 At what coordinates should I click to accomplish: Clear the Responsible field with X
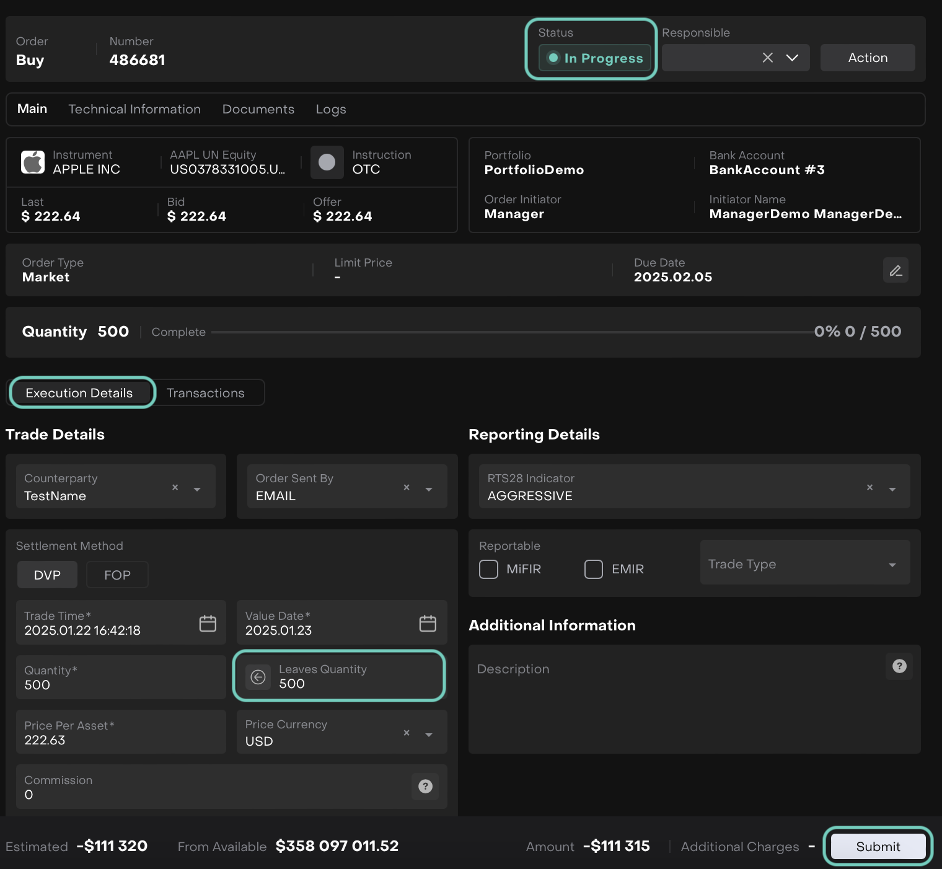point(767,58)
